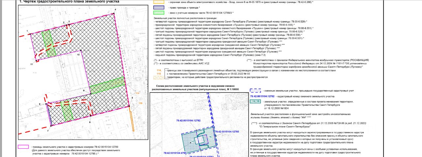Click green hatched legend swatch for part-number zone

159,13
